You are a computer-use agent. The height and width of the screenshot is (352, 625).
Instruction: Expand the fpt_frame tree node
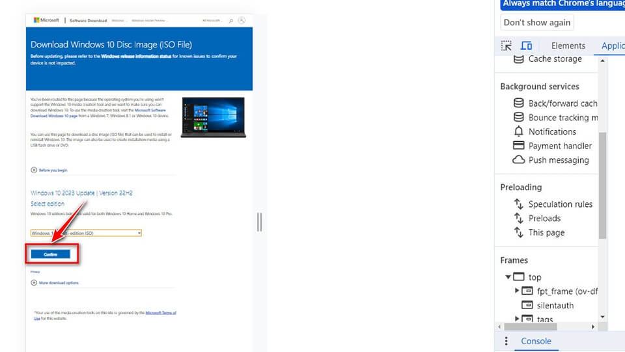(x=518, y=291)
